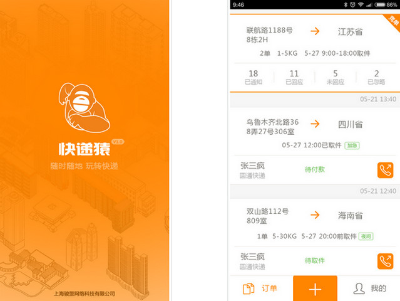The image size is (400, 301).
Task: Tap arrow icon toward 江苏省
Action: coord(315,31)
